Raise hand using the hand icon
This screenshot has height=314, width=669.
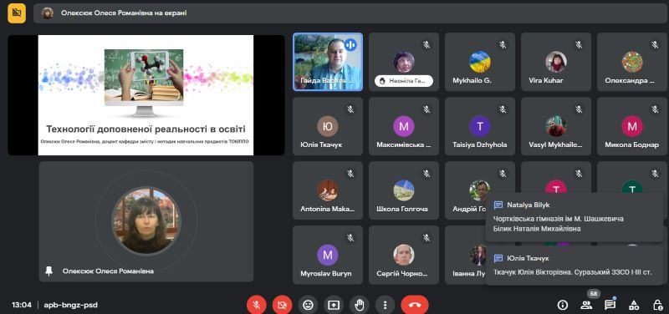coord(360,305)
